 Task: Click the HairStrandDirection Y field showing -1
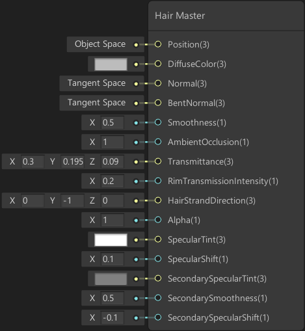pyautogui.click(x=72, y=200)
